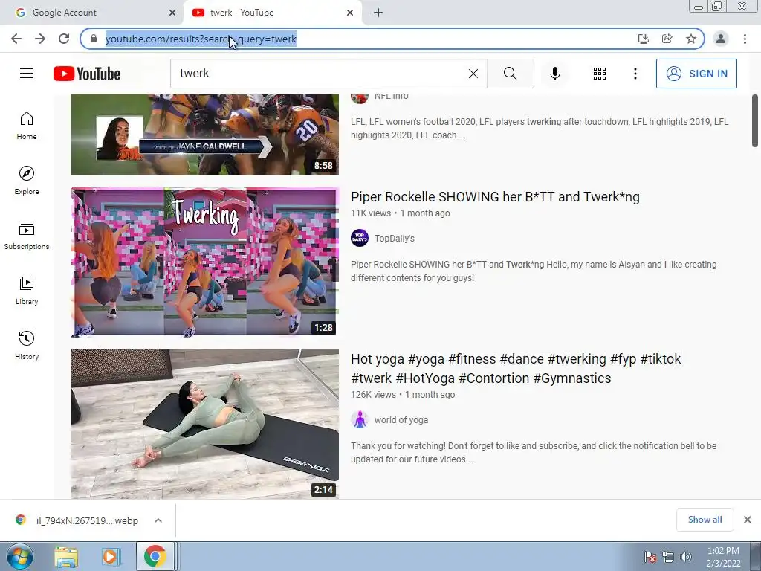
Task: Open the YouTube apps grid
Action: point(600,74)
